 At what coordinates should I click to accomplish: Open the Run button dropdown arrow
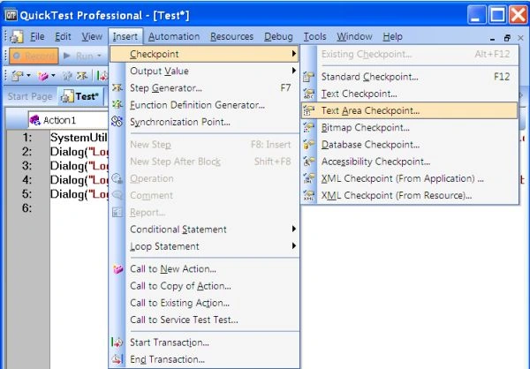coord(99,56)
